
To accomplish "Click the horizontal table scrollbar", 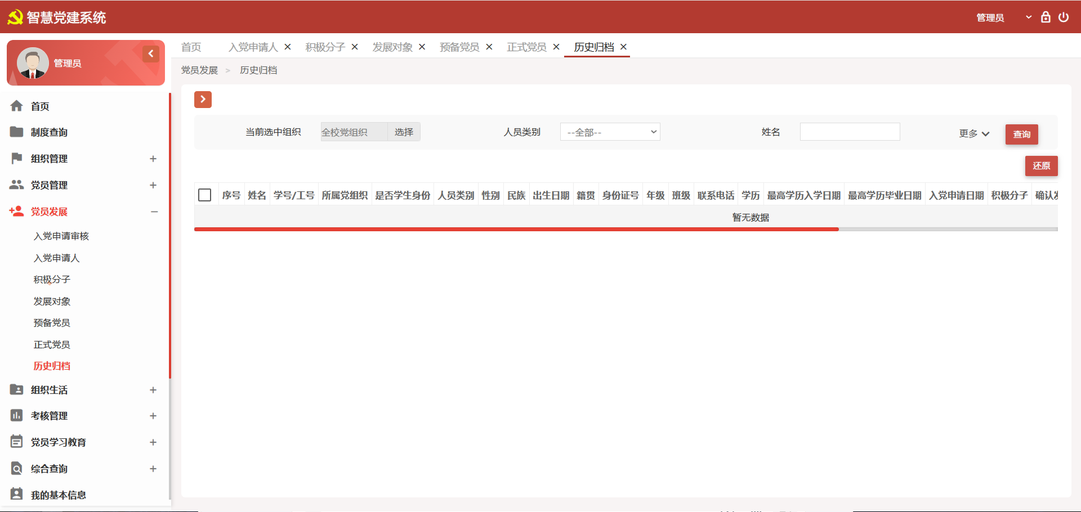I will pos(516,229).
